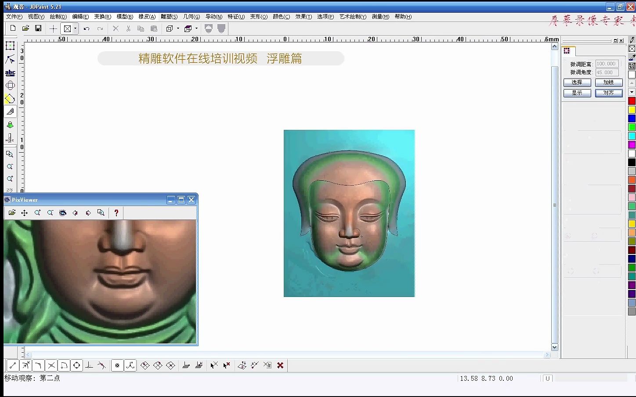The width and height of the screenshot is (636, 397).
Task: Toggle perpendicular snap in bottom toolbar
Action: point(89,365)
